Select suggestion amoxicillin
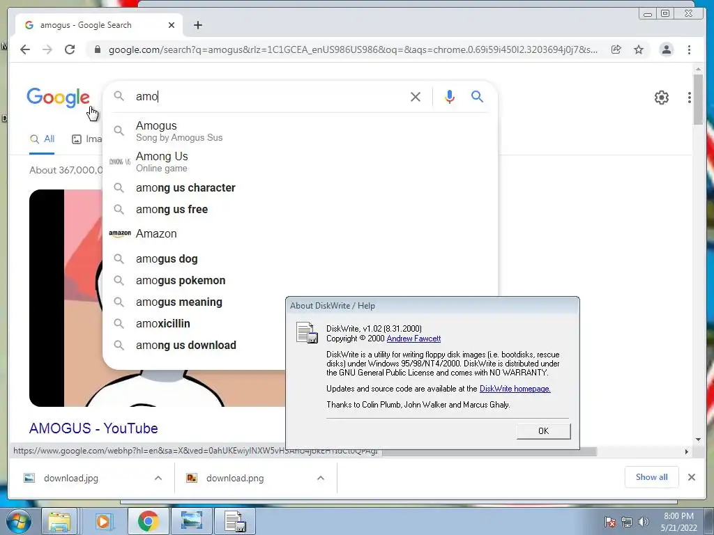 pos(195,323)
